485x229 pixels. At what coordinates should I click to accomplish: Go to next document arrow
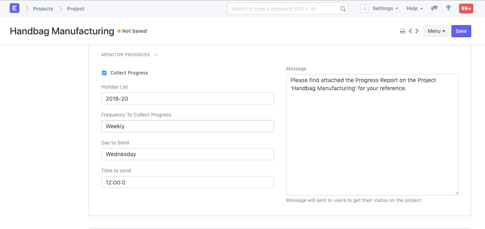coord(417,31)
